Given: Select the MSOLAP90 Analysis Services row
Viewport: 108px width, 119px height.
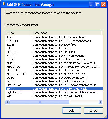Looking at the screenshot, I should (55, 67).
